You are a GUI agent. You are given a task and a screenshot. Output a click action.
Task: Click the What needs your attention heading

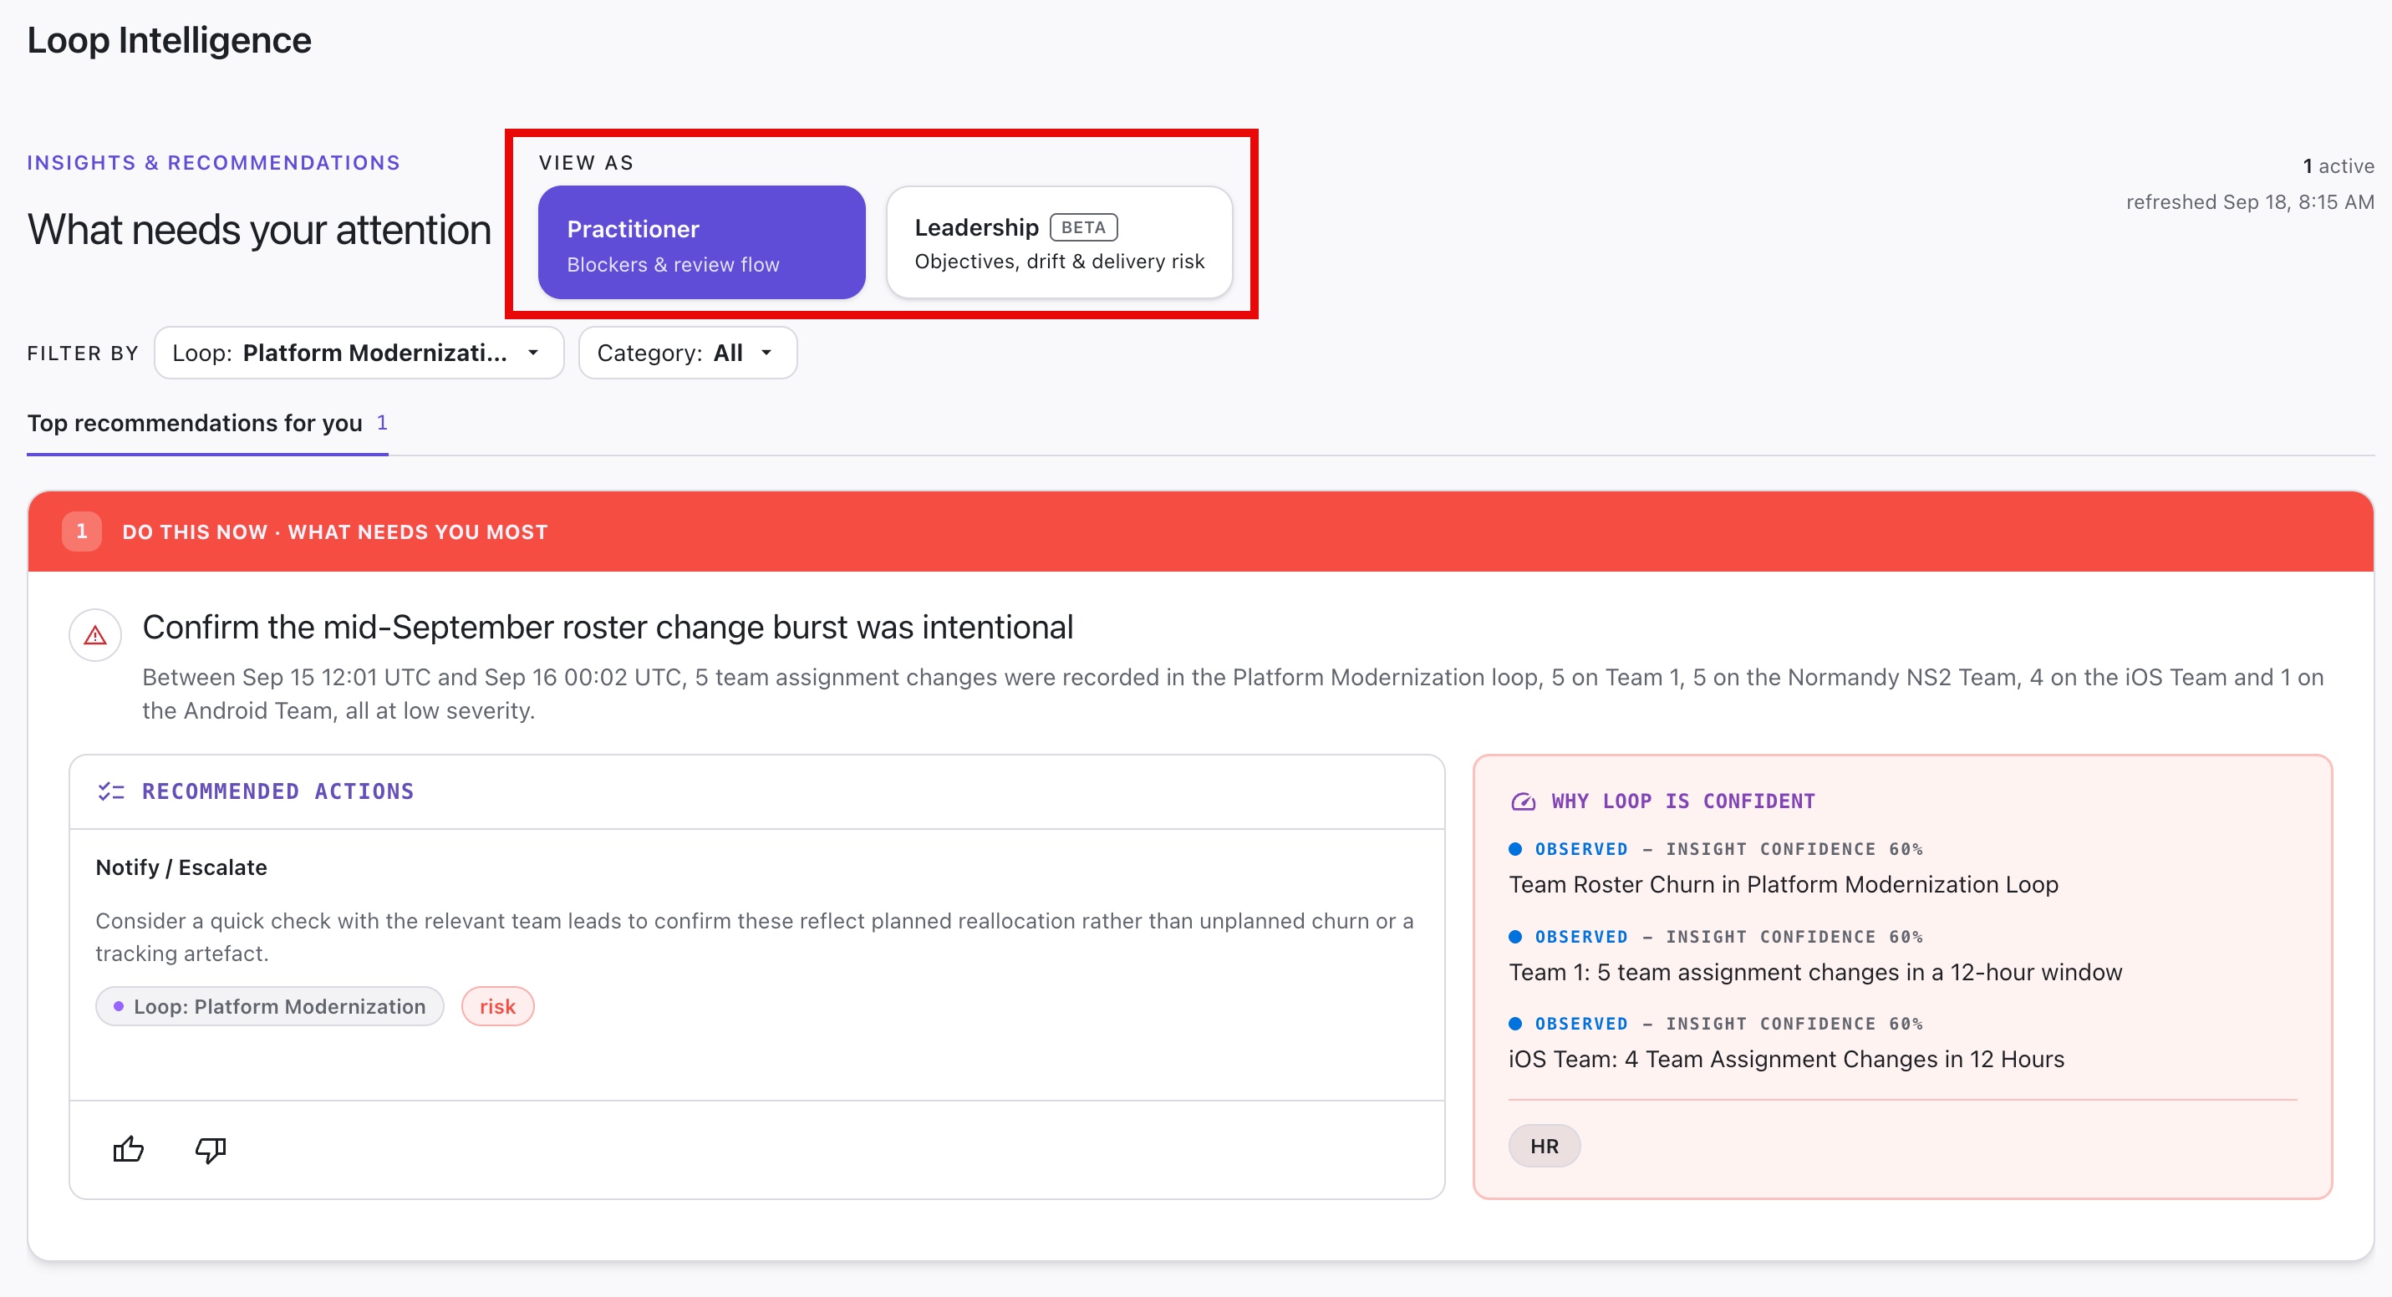[259, 229]
